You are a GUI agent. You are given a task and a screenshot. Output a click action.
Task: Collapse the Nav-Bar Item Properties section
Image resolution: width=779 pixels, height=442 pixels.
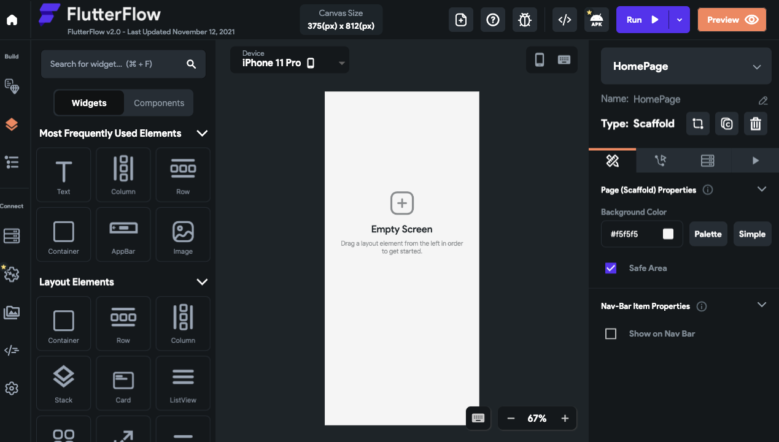coord(762,305)
